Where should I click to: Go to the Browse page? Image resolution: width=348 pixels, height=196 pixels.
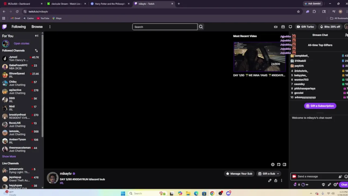pyautogui.click(x=37, y=27)
